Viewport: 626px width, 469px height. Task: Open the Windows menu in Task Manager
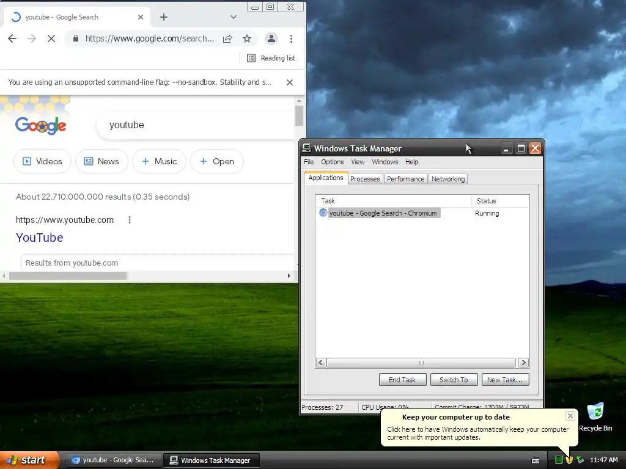tap(385, 162)
